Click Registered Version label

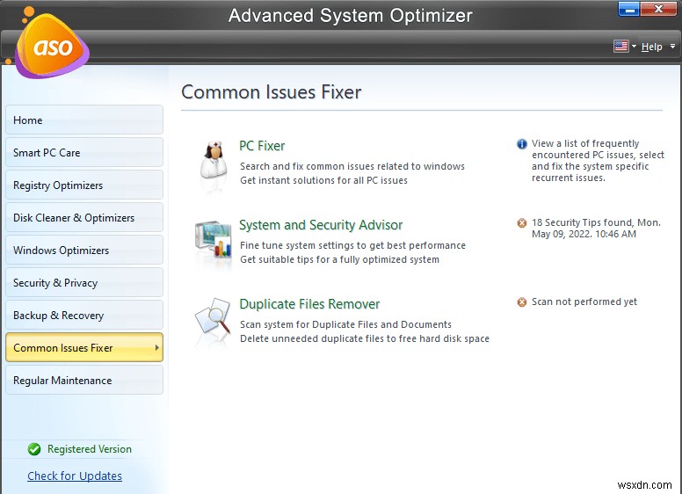click(90, 449)
